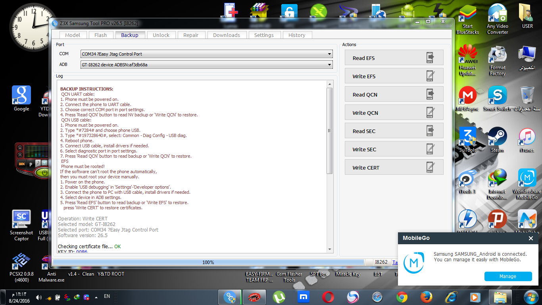The image size is (542, 305).
Task: Click the log panel scrollbar thumb
Action: [x=329, y=131]
